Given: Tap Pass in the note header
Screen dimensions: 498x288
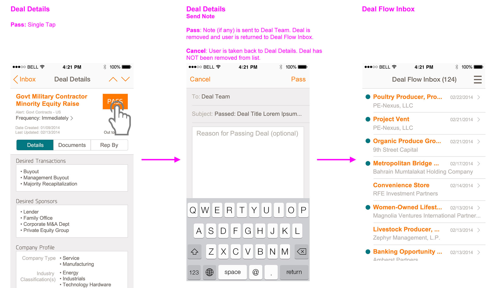Looking at the screenshot, I should coord(298,79).
